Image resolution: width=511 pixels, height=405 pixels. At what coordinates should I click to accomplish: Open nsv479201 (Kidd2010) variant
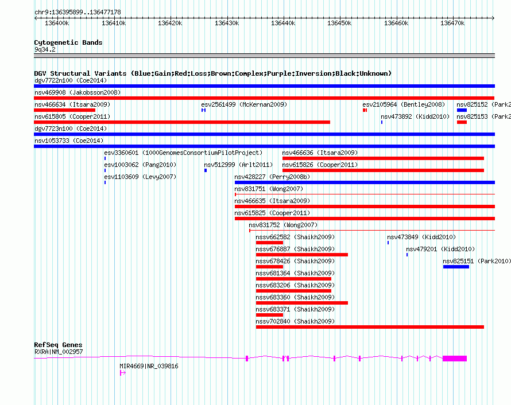coord(440,249)
